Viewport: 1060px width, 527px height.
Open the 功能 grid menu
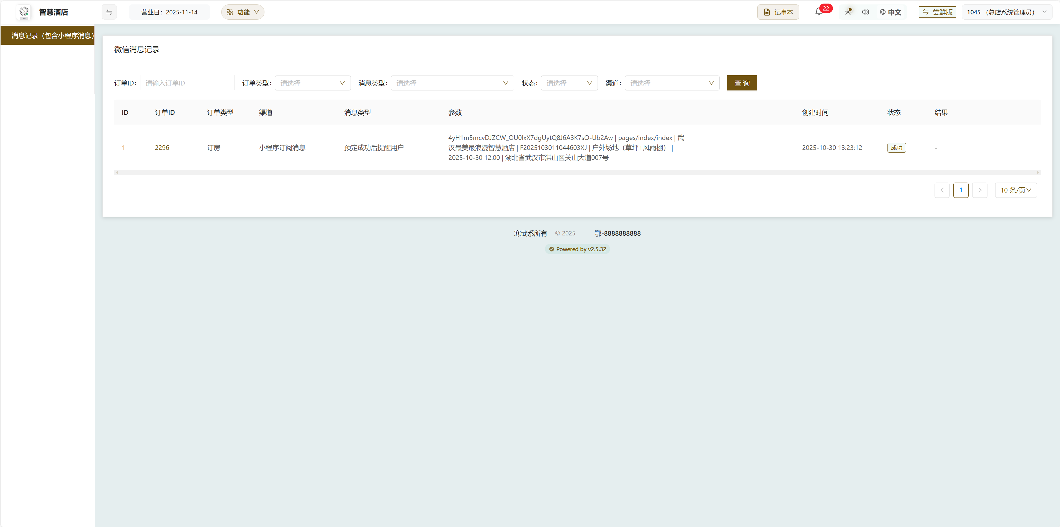click(x=243, y=12)
